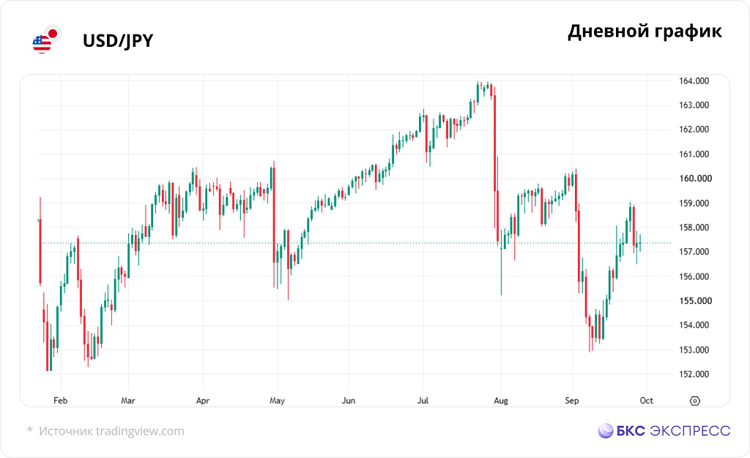Click the July peak candle near 164
This screenshot has height=458, width=750.
click(x=478, y=92)
